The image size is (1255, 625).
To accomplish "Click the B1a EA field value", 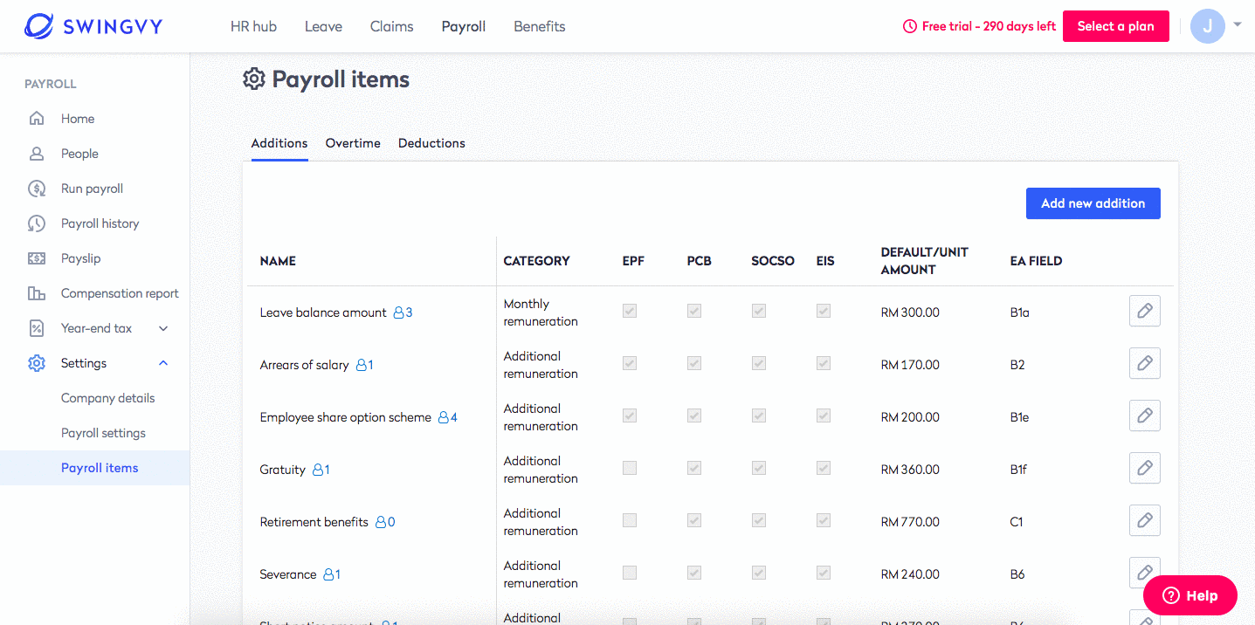I will click(x=1020, y=312).
